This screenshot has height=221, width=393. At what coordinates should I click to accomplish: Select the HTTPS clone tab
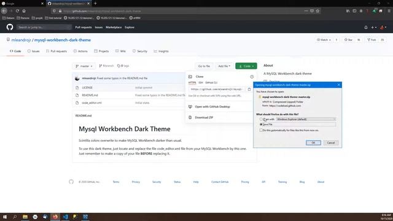pyautogui.click(x=192, y=82)
